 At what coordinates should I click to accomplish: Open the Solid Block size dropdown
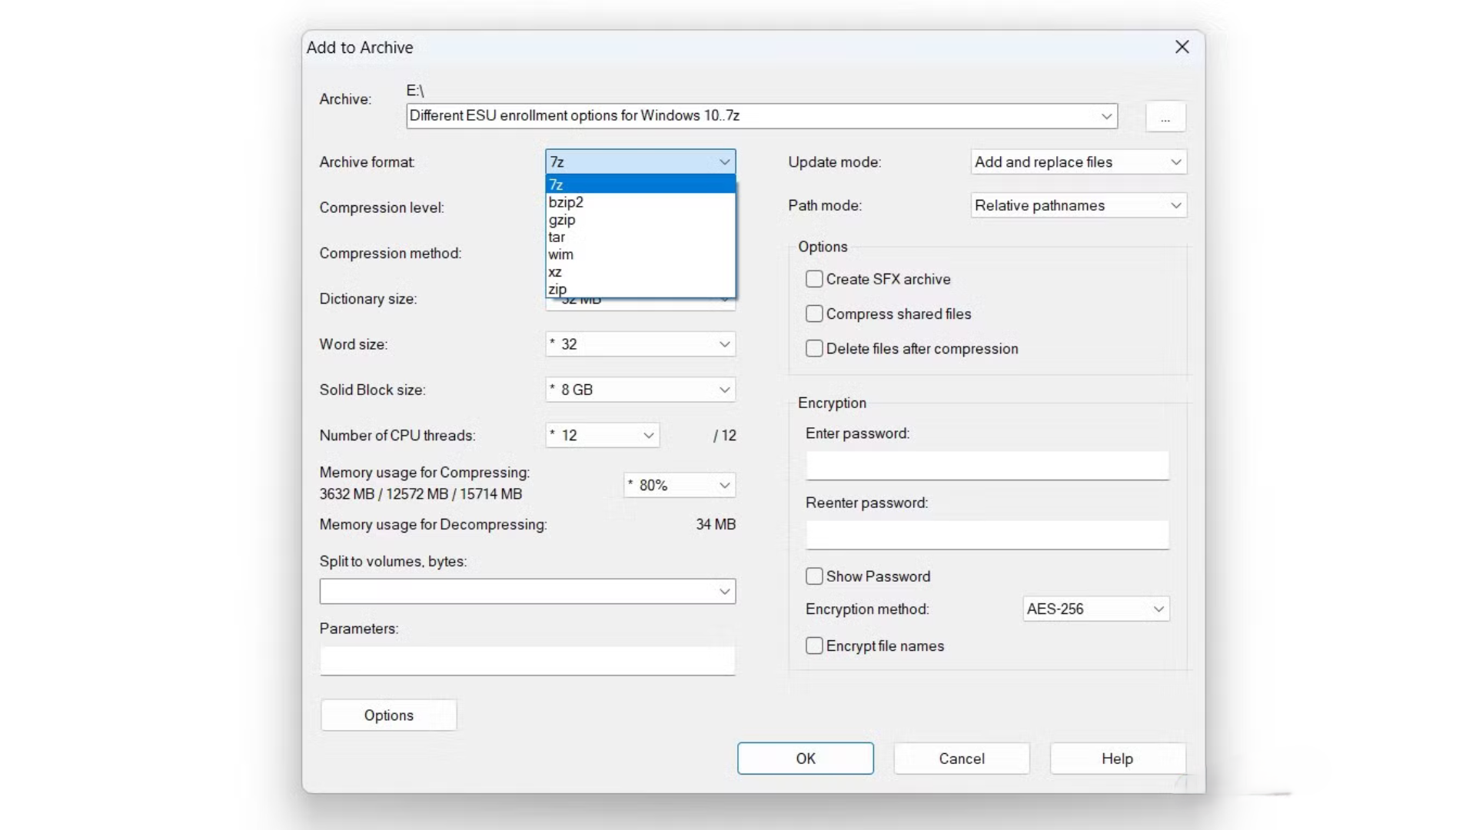[640, 390]
